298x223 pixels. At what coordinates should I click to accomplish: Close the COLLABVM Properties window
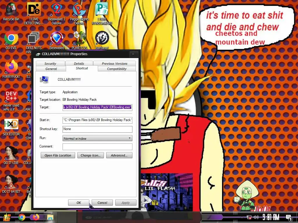(x=133, y=54)
